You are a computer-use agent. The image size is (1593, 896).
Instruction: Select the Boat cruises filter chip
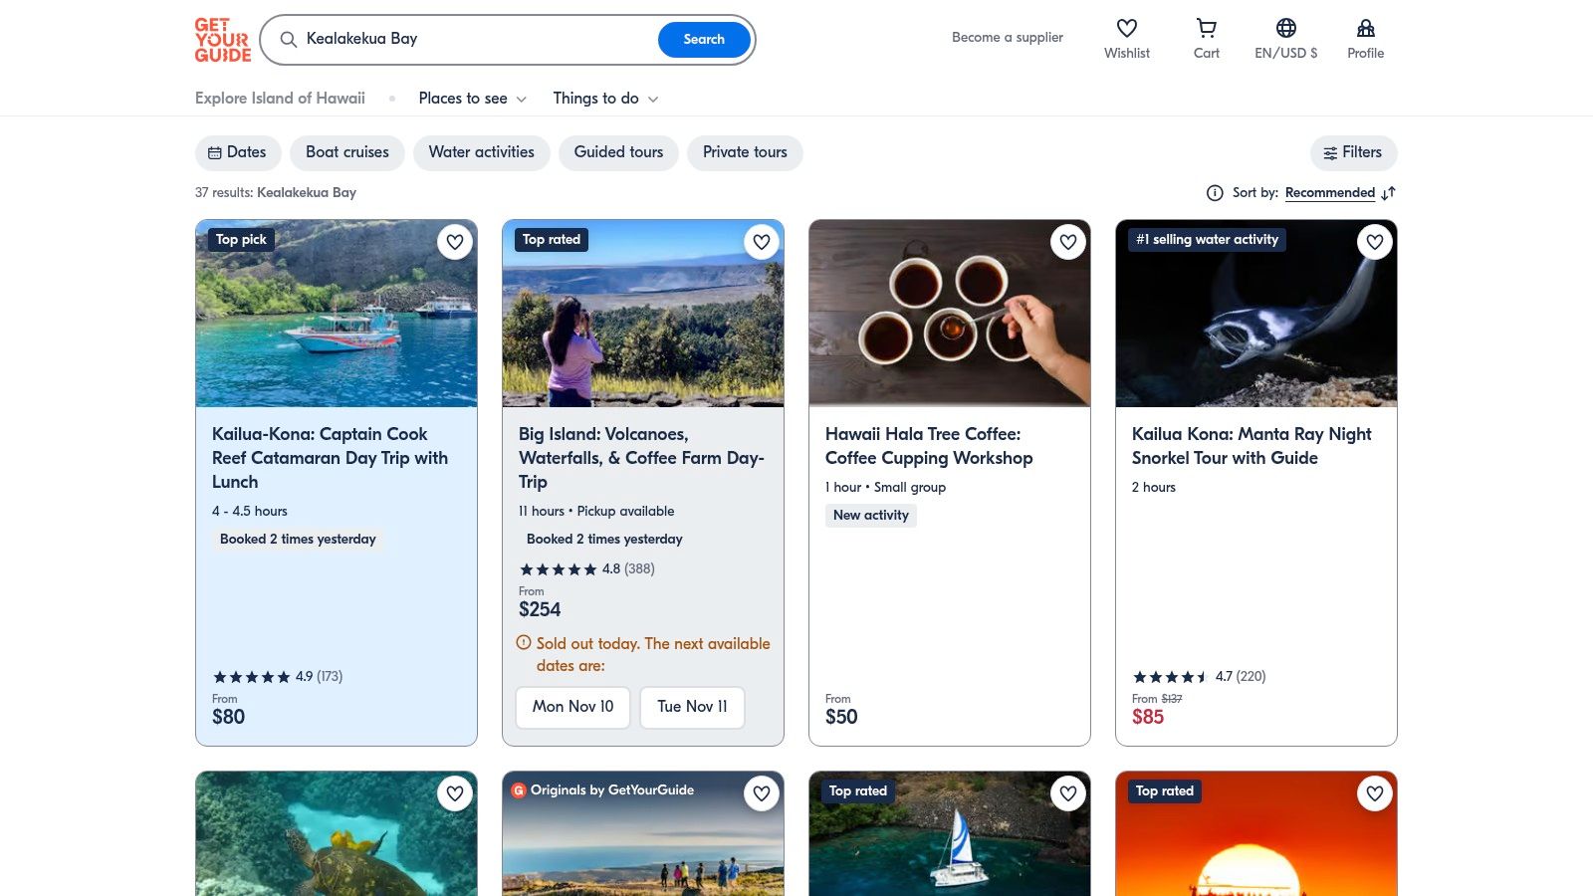point(346,152)
